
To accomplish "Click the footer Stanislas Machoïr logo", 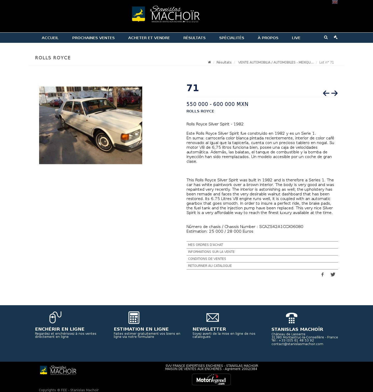I will (x=58, y=370).
